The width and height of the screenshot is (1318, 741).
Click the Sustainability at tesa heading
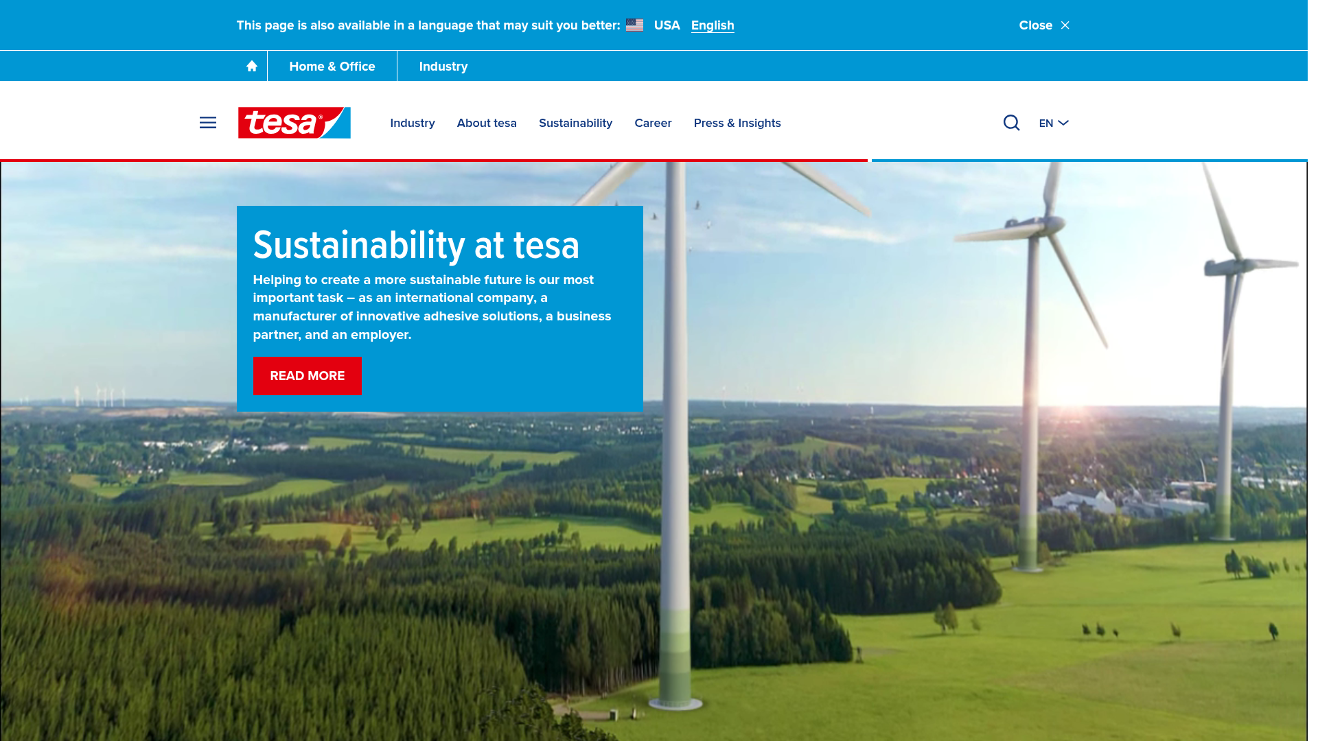click(416, 245)
